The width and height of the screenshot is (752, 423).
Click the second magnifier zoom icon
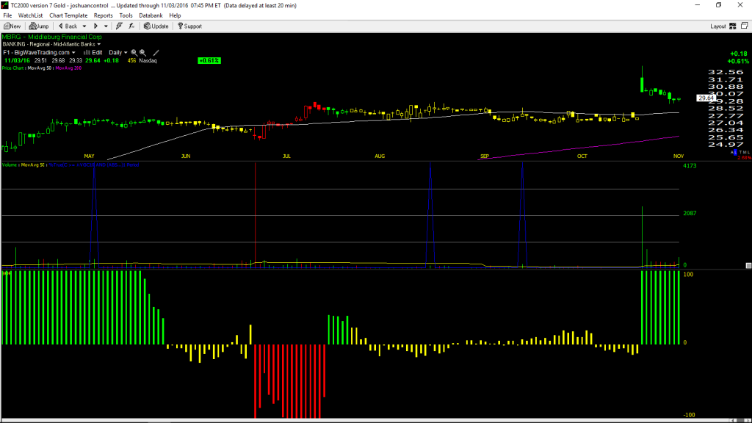[143, 53]
